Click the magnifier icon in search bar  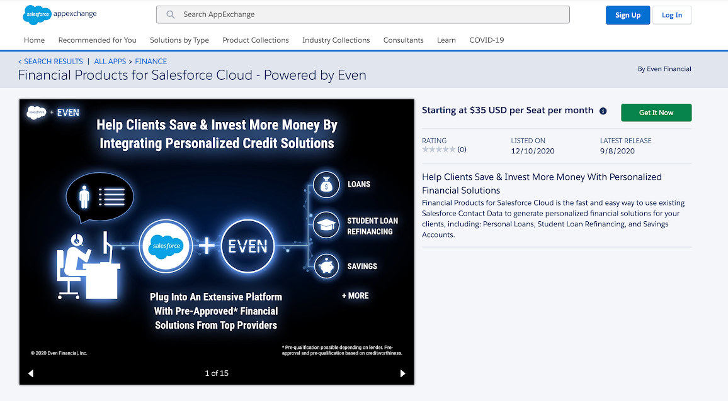pos(171,14)
